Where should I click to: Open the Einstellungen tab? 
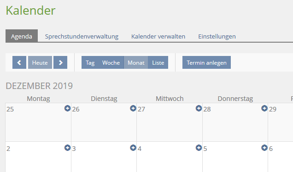tap(217, 36)
